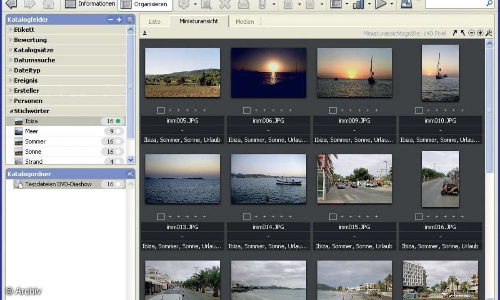Open the dropdown arrow beside the gear icon
The width and height of the screenshot is (500, 300).
(x=195, y=4)
